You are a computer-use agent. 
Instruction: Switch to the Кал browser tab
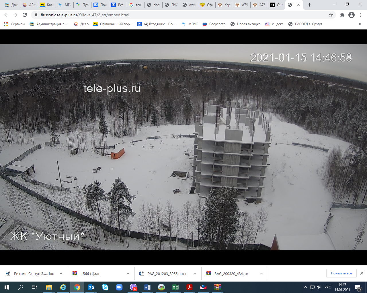coord(47,5)
